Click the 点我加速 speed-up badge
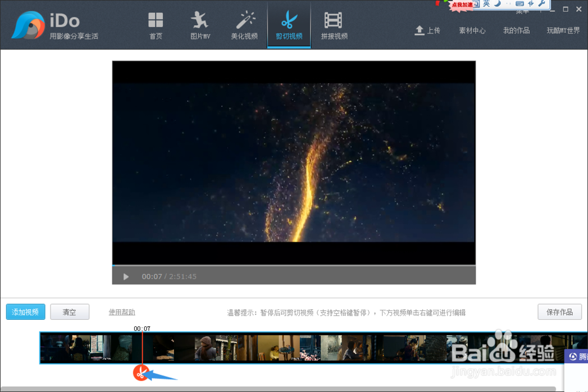 (462, 5)
